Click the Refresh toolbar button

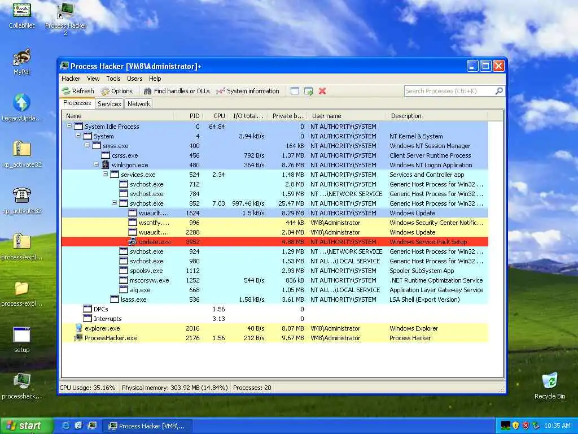(x=78, y=91)
